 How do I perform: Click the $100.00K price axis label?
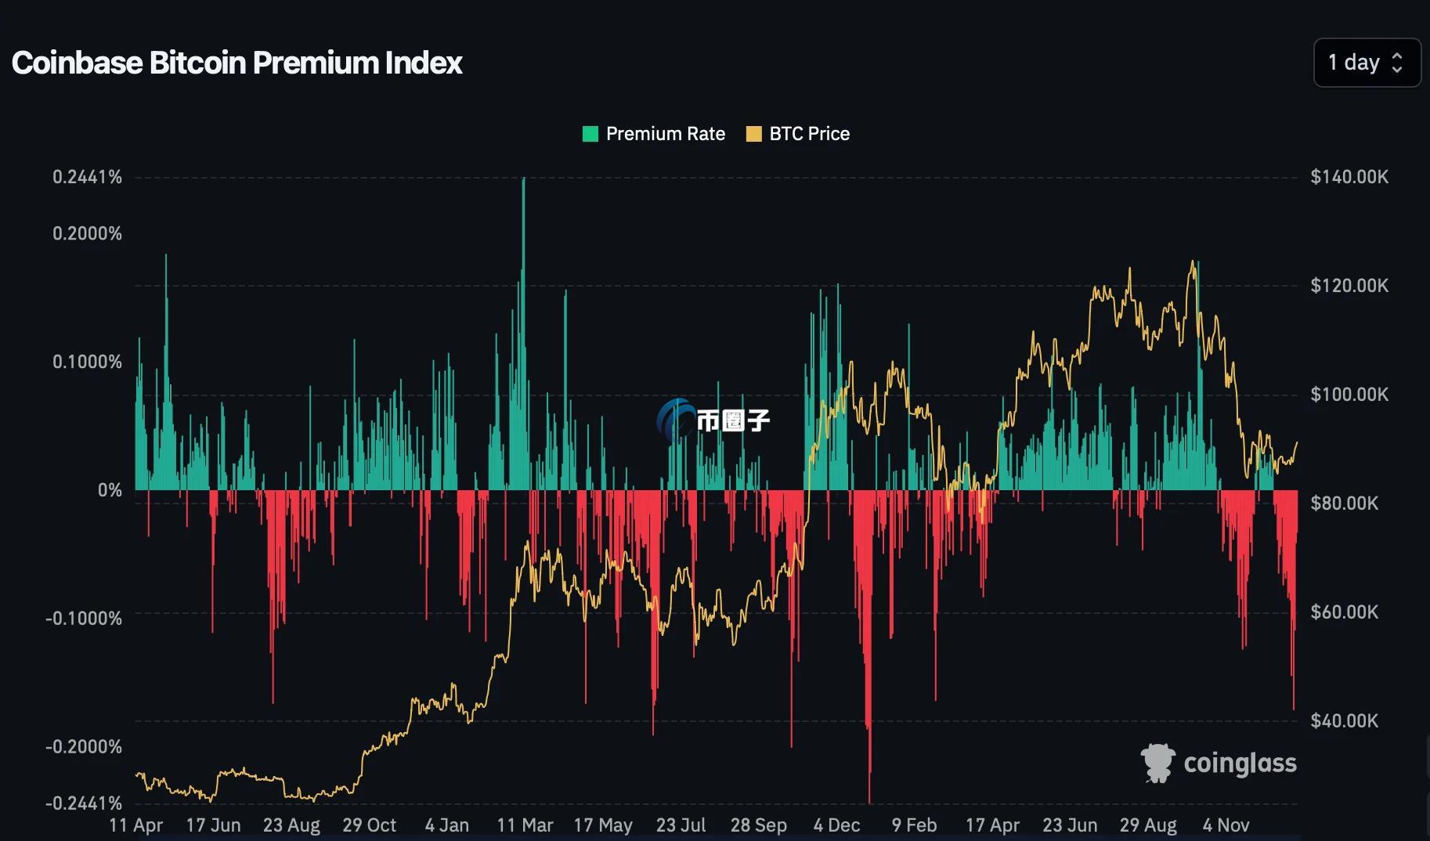1349,395
